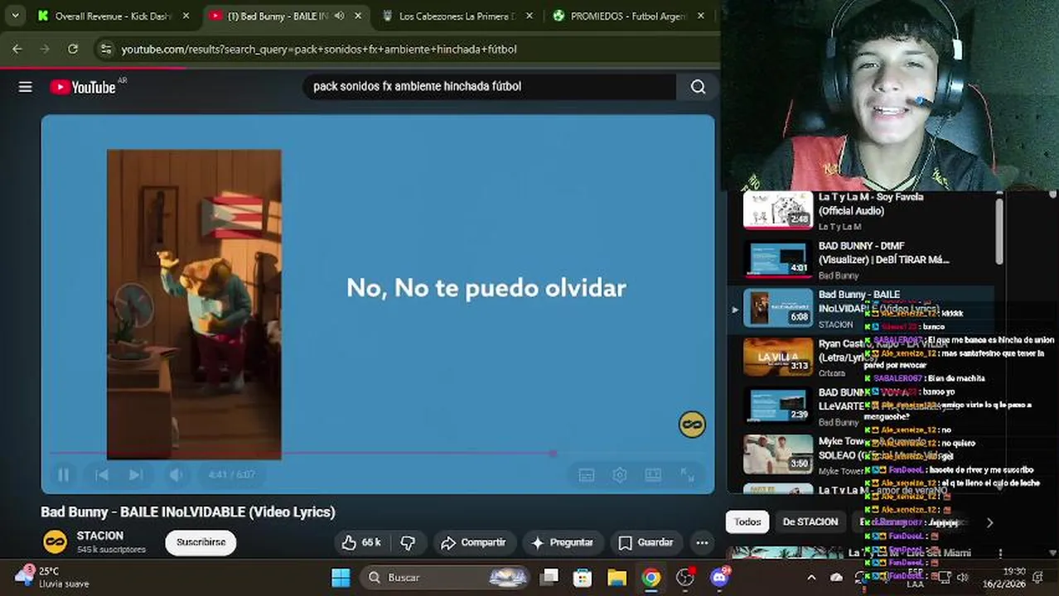
Task: Close the Overall Revenue Kick tab
Action: click(x=186, y=16)
